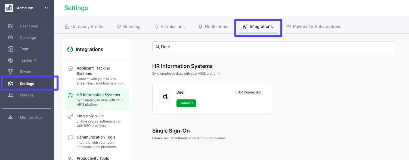
Task: Open the Notifications tab
Action: click(x=214, y=27)
